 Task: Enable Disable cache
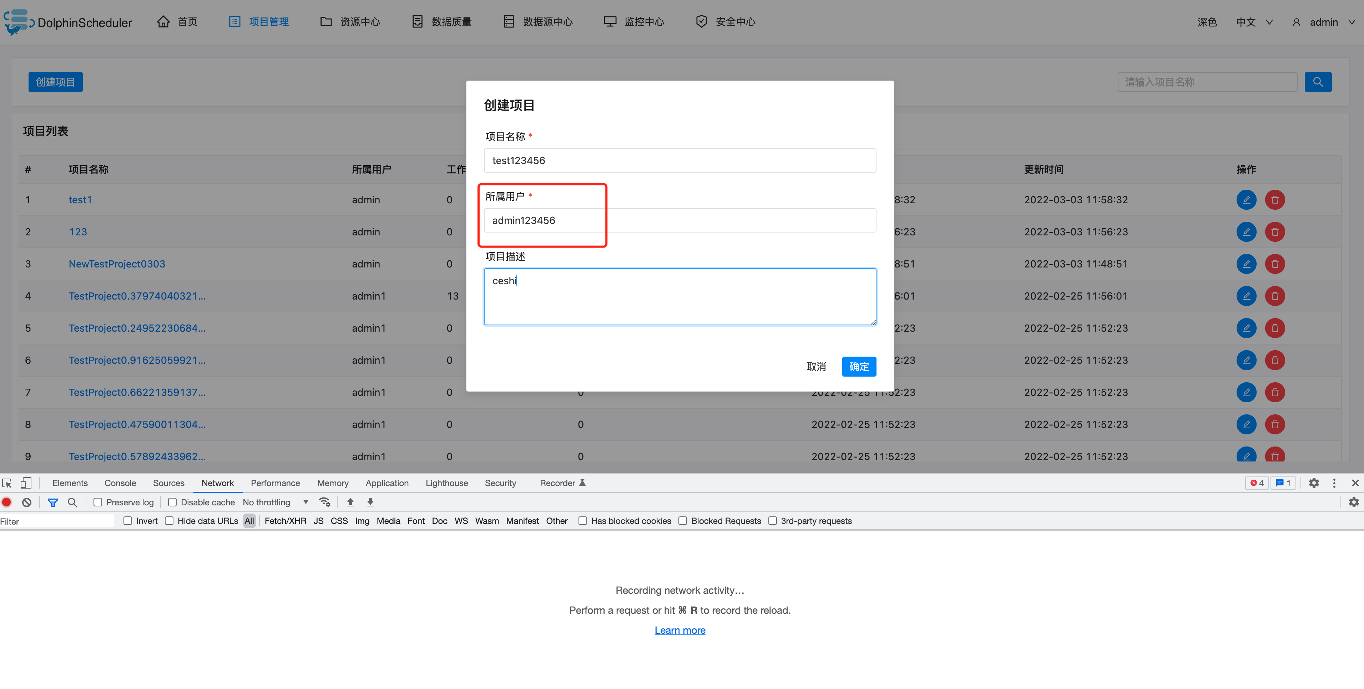click(173, 502)
